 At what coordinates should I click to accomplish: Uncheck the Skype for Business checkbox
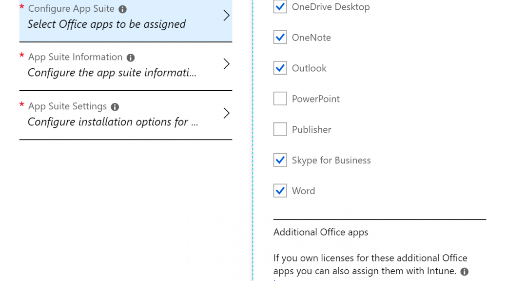point(280,160)
